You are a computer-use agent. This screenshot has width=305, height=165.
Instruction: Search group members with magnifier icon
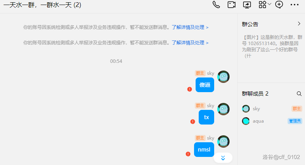(299, 94)
